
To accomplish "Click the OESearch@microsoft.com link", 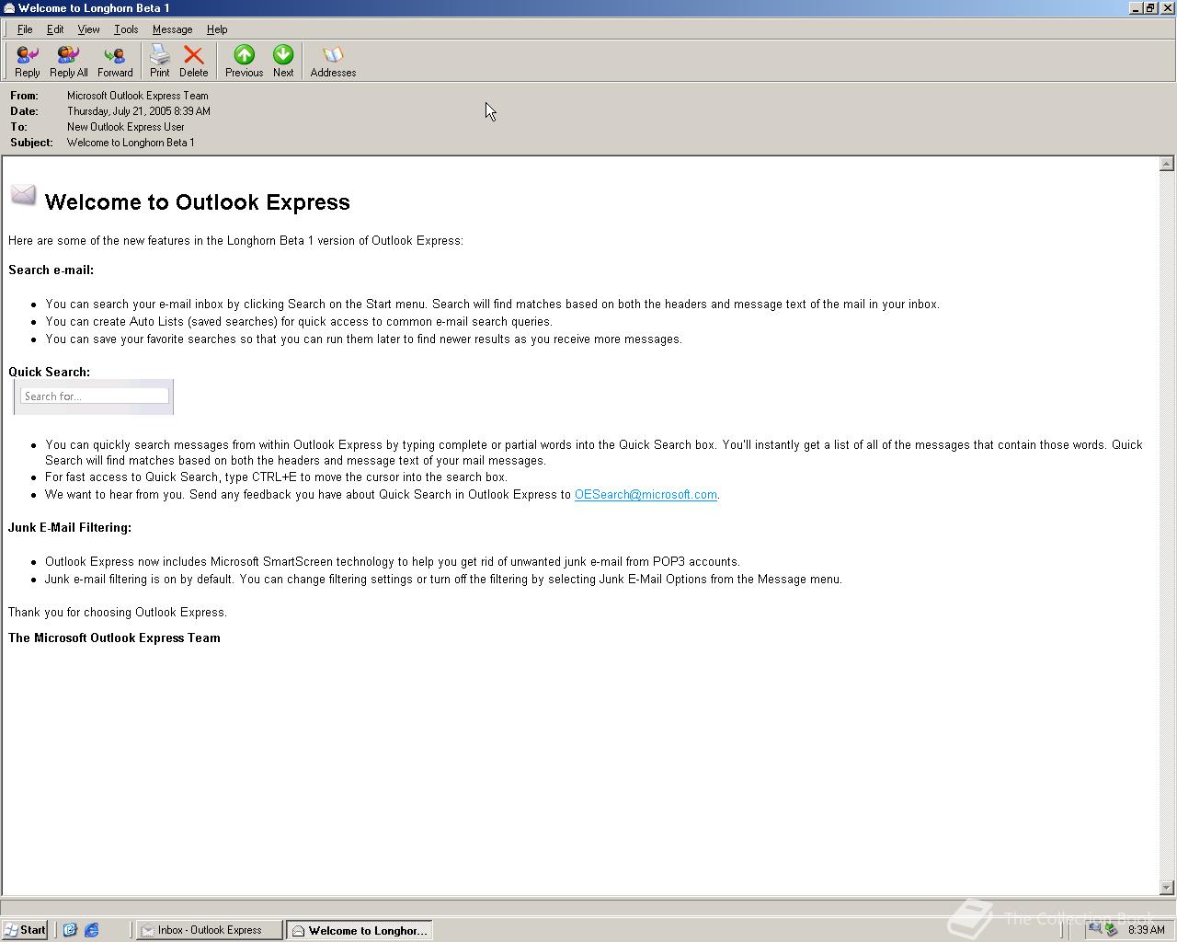I will pos(646,495).
